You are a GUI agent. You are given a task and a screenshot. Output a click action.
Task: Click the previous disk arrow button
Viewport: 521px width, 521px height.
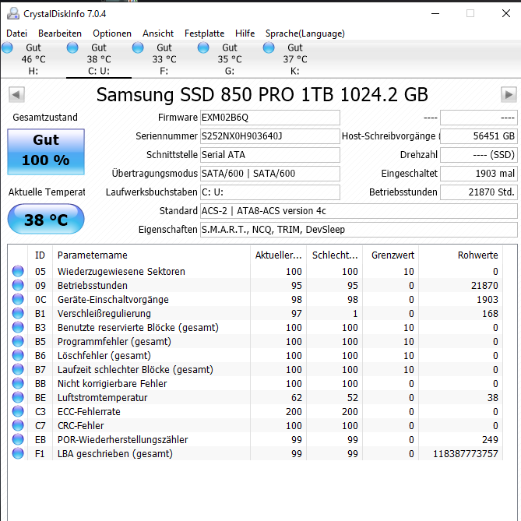[16, 95]
